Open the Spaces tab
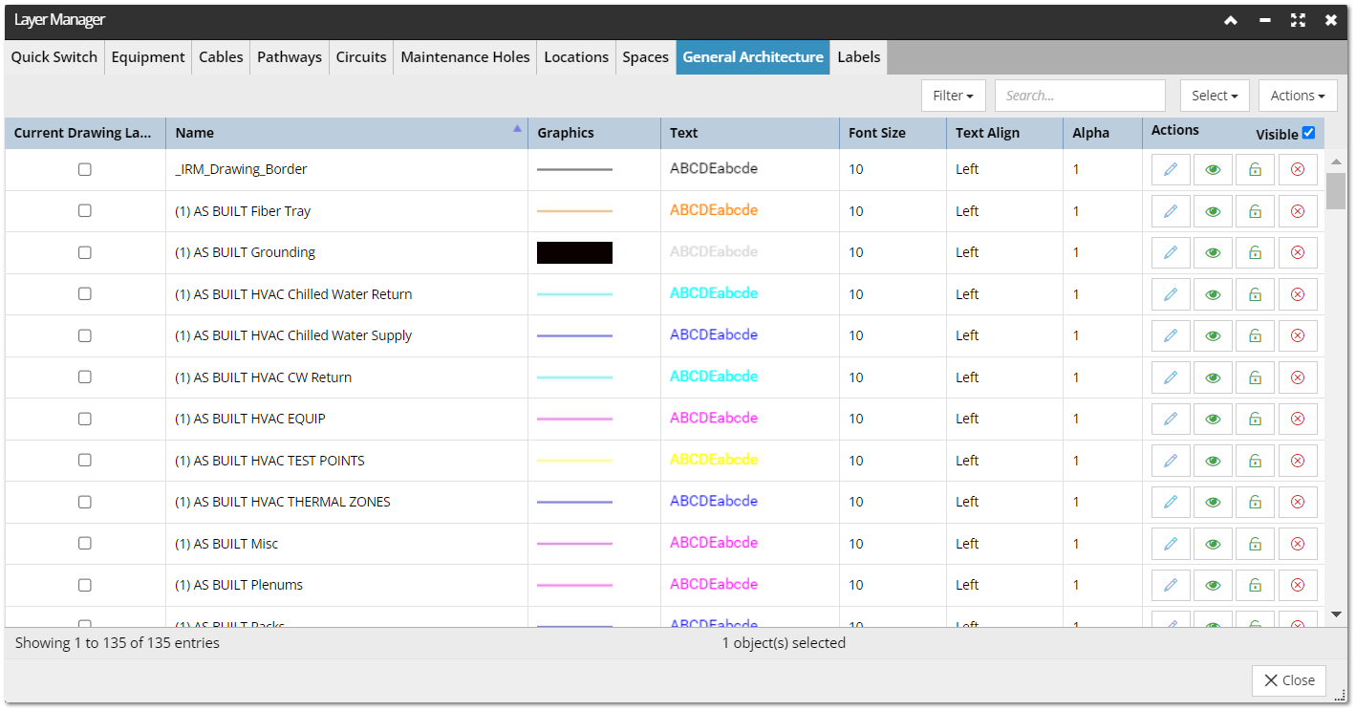 tap(646, 57)
